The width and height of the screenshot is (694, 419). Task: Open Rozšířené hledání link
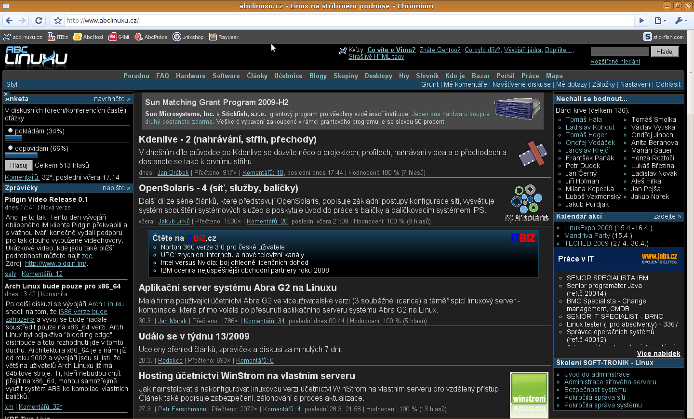click(615, 61)
